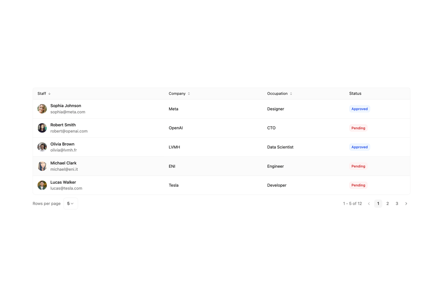Screen dimensions: 444x297
Task: Select the name Lucas Walker
Action: [63, 182]
